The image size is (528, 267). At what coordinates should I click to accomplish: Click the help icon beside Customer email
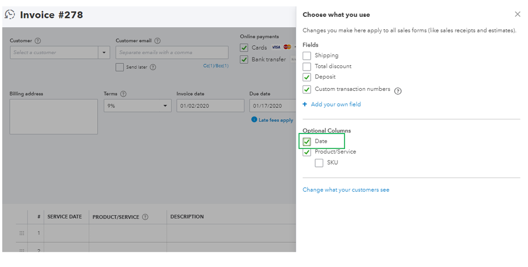(x=157, y=41)
